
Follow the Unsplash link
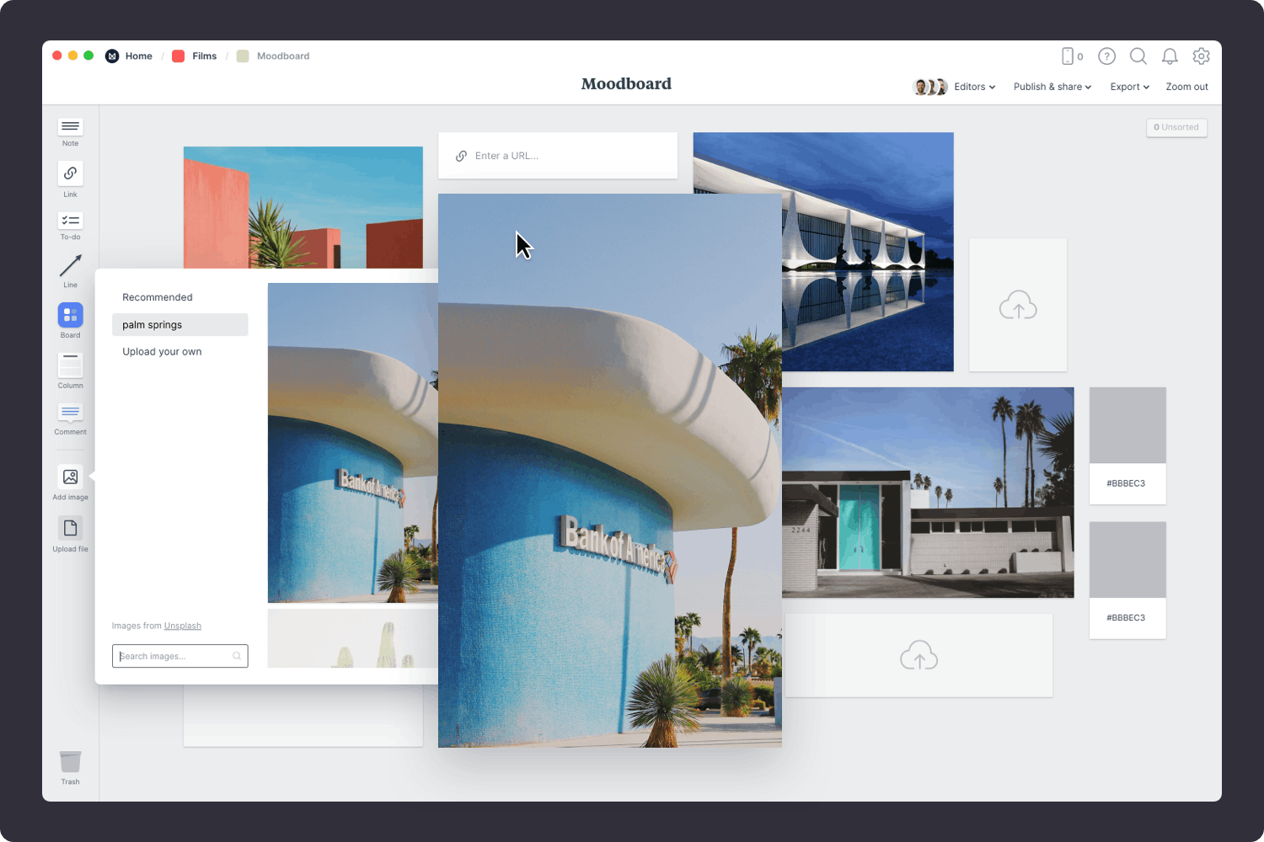tap(182, 626)
